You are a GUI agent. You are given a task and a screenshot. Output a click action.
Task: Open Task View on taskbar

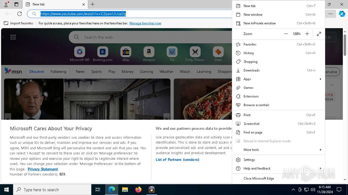(98, 190)
